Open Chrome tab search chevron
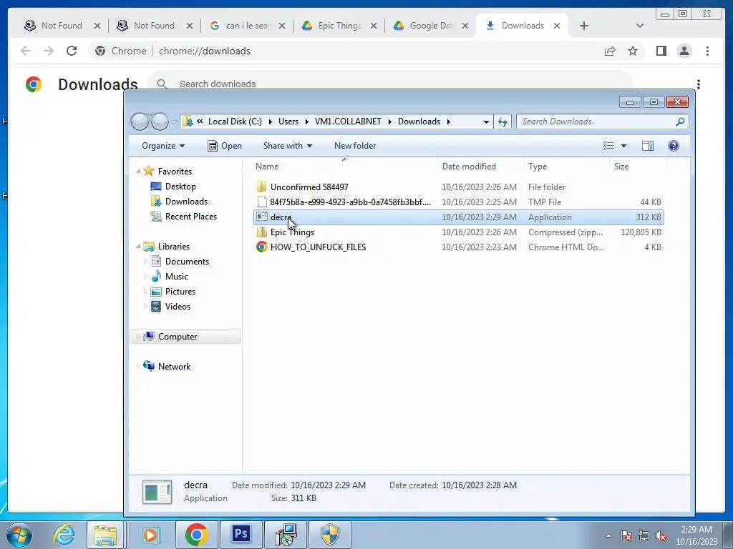The width and height of the screenshot is (733, 549). [639, 26]
